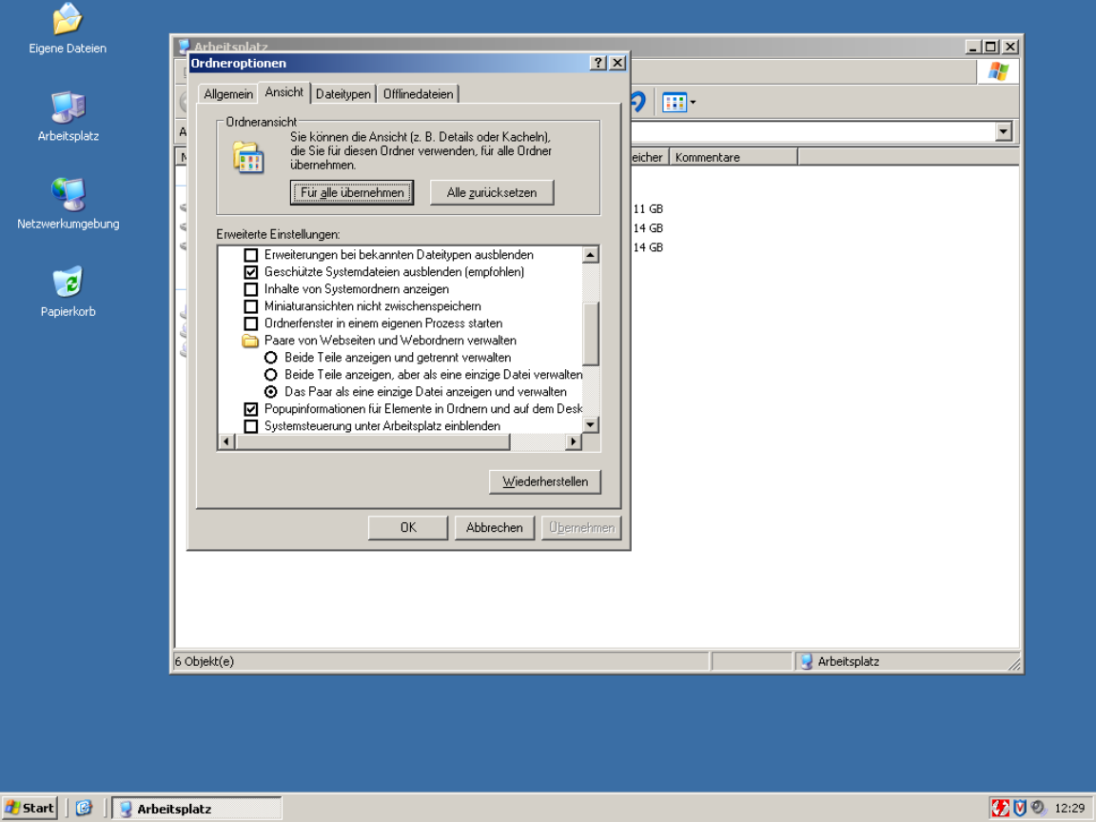
Task: Click the vertical scrollbar thumb in settings list
Action: [591, 333]
